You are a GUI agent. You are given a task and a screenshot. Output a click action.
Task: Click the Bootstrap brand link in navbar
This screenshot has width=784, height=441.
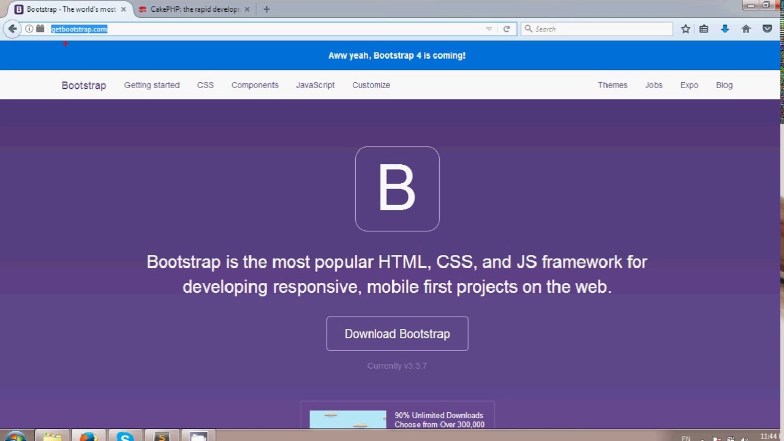point(84,85)
